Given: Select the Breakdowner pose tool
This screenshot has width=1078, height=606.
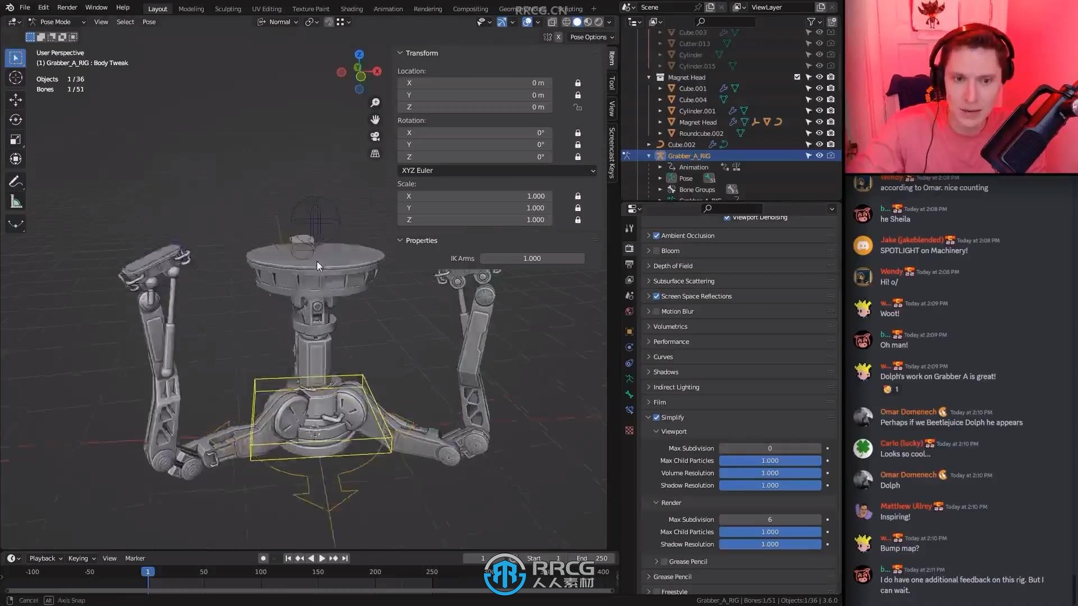Looking at the screenshot, I should 16,224.
